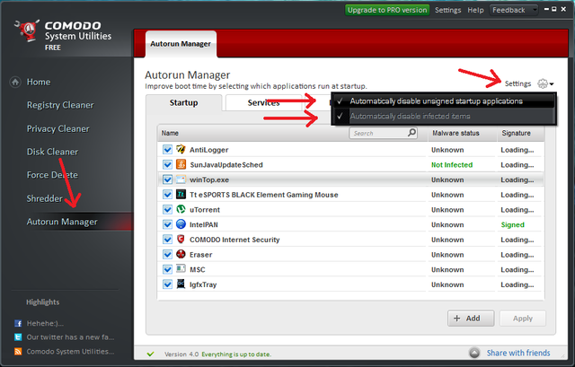The width and height of the screenshot is (575, 367).
Task: Click the Facebook highlight icon
Action: [18, 323]
